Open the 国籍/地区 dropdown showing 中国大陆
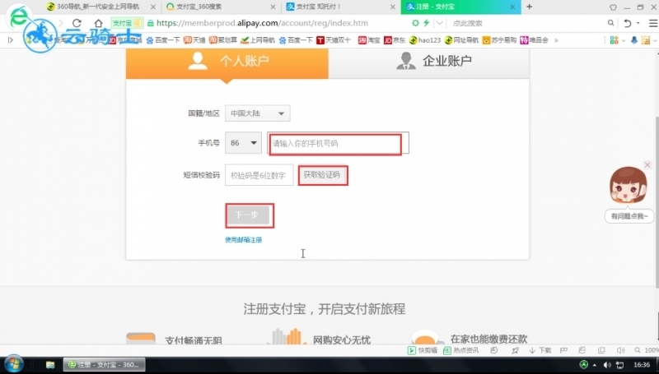The height and width of the screenshot is (374, 659). [x=258, y=113]
